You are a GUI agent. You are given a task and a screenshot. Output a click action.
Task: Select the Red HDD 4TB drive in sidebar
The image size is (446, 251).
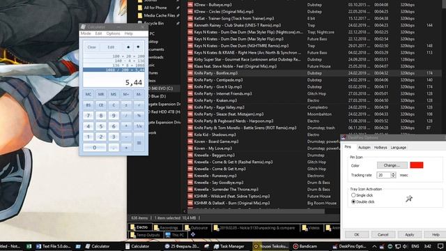pos(165,112)
